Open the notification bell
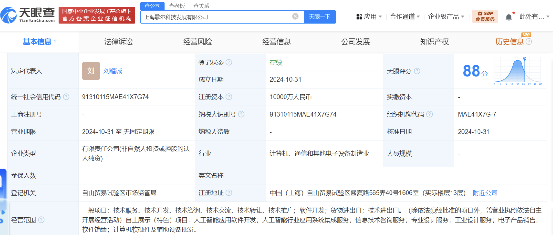 tap(509, 17)
